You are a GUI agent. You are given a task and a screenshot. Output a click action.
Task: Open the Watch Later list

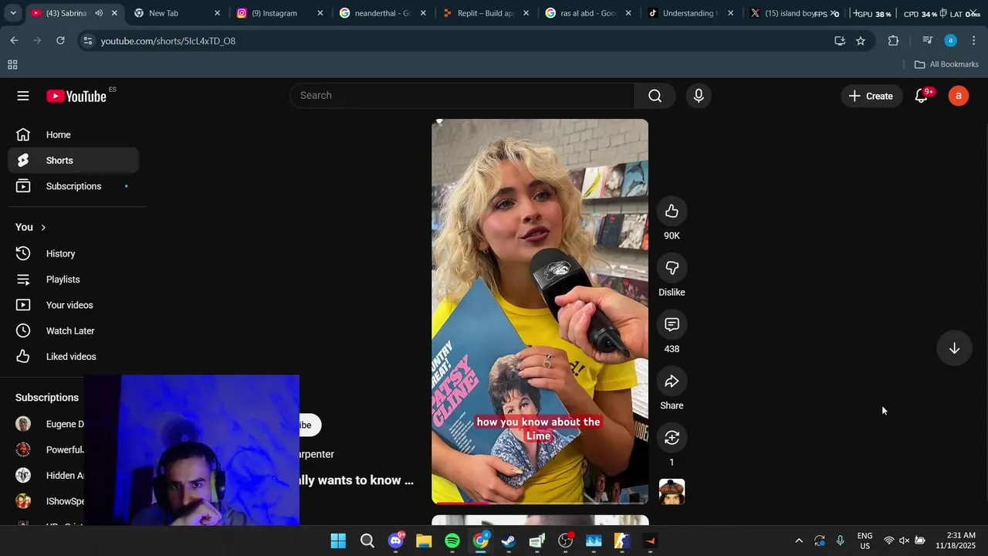pos(73,331)
